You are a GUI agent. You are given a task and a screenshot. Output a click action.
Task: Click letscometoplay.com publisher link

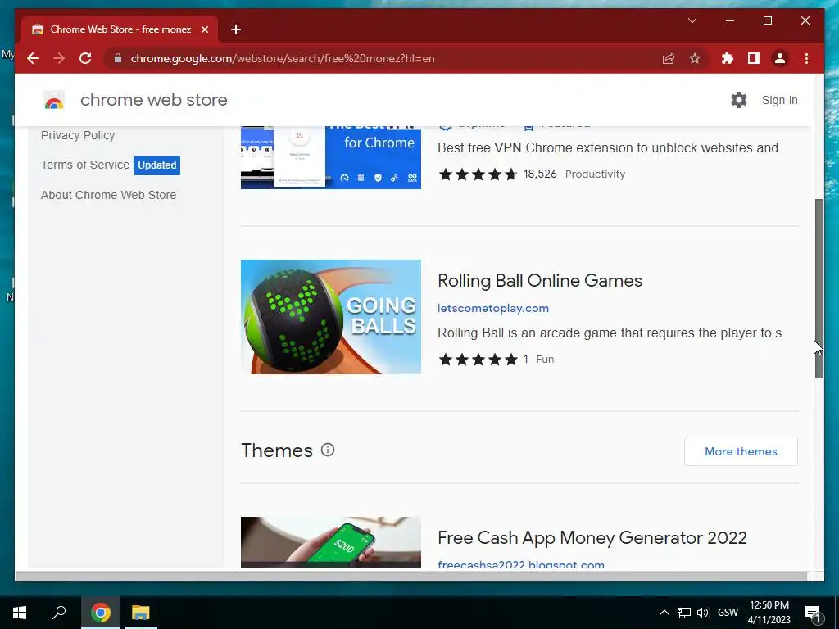point(493,309)
